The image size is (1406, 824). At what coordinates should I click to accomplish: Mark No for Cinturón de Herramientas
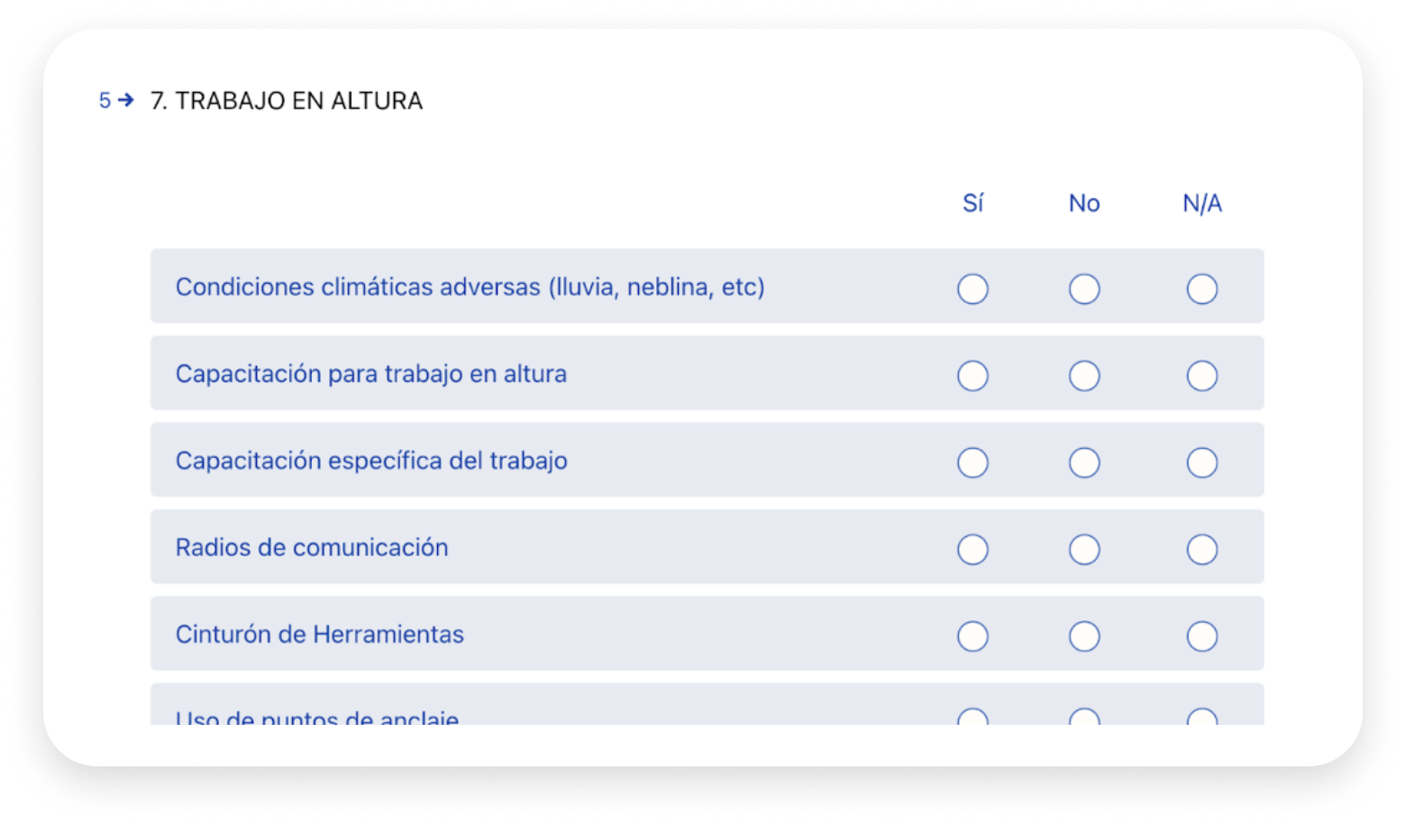pyautogui.click(x=1084, y=636)
